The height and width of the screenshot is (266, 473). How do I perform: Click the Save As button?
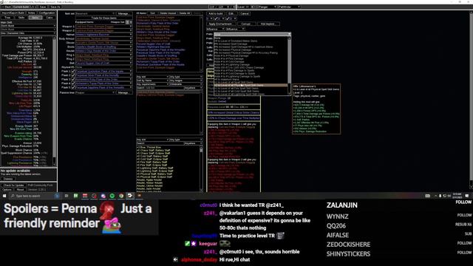point(55,7)
